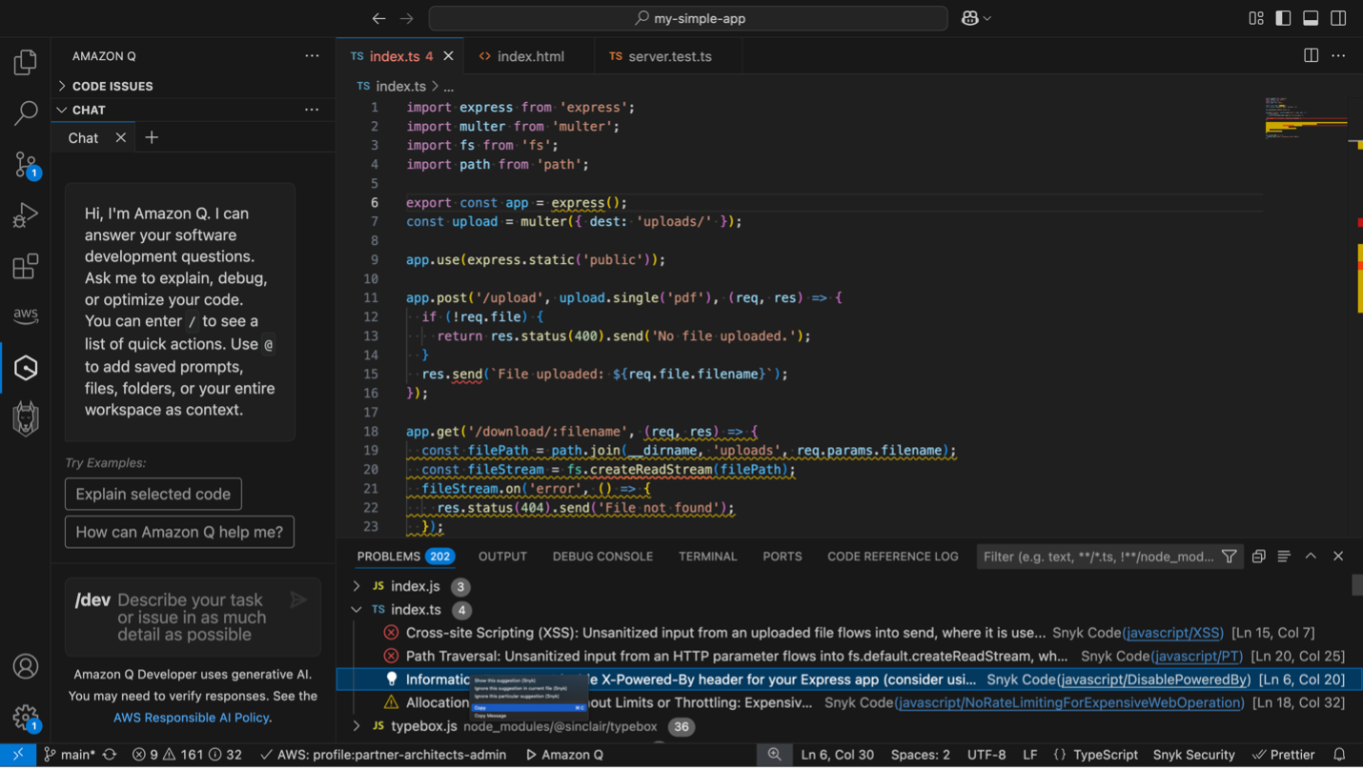Open the Copilot icon in title bar
1363x771 pixels.
[x=969, y=18]
